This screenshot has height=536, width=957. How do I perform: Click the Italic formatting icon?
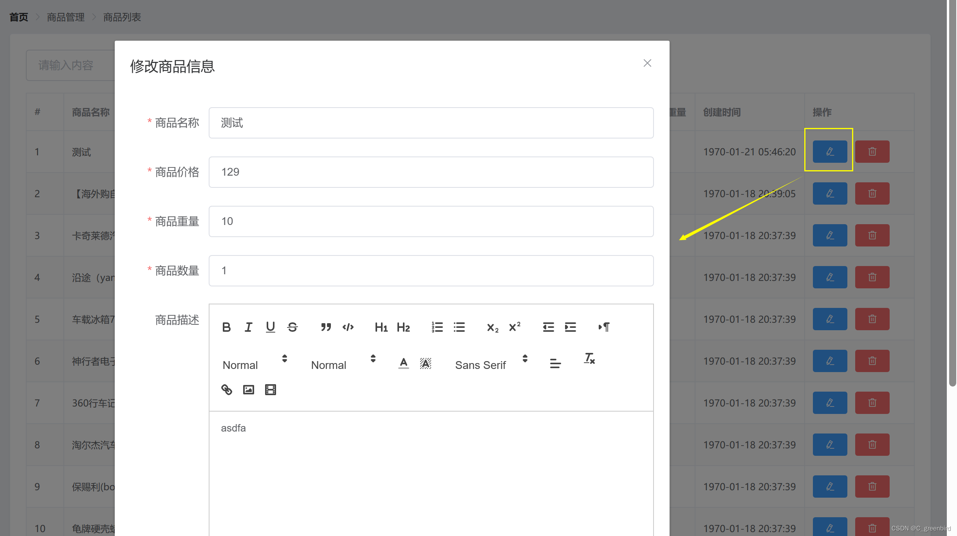(249, 326)
